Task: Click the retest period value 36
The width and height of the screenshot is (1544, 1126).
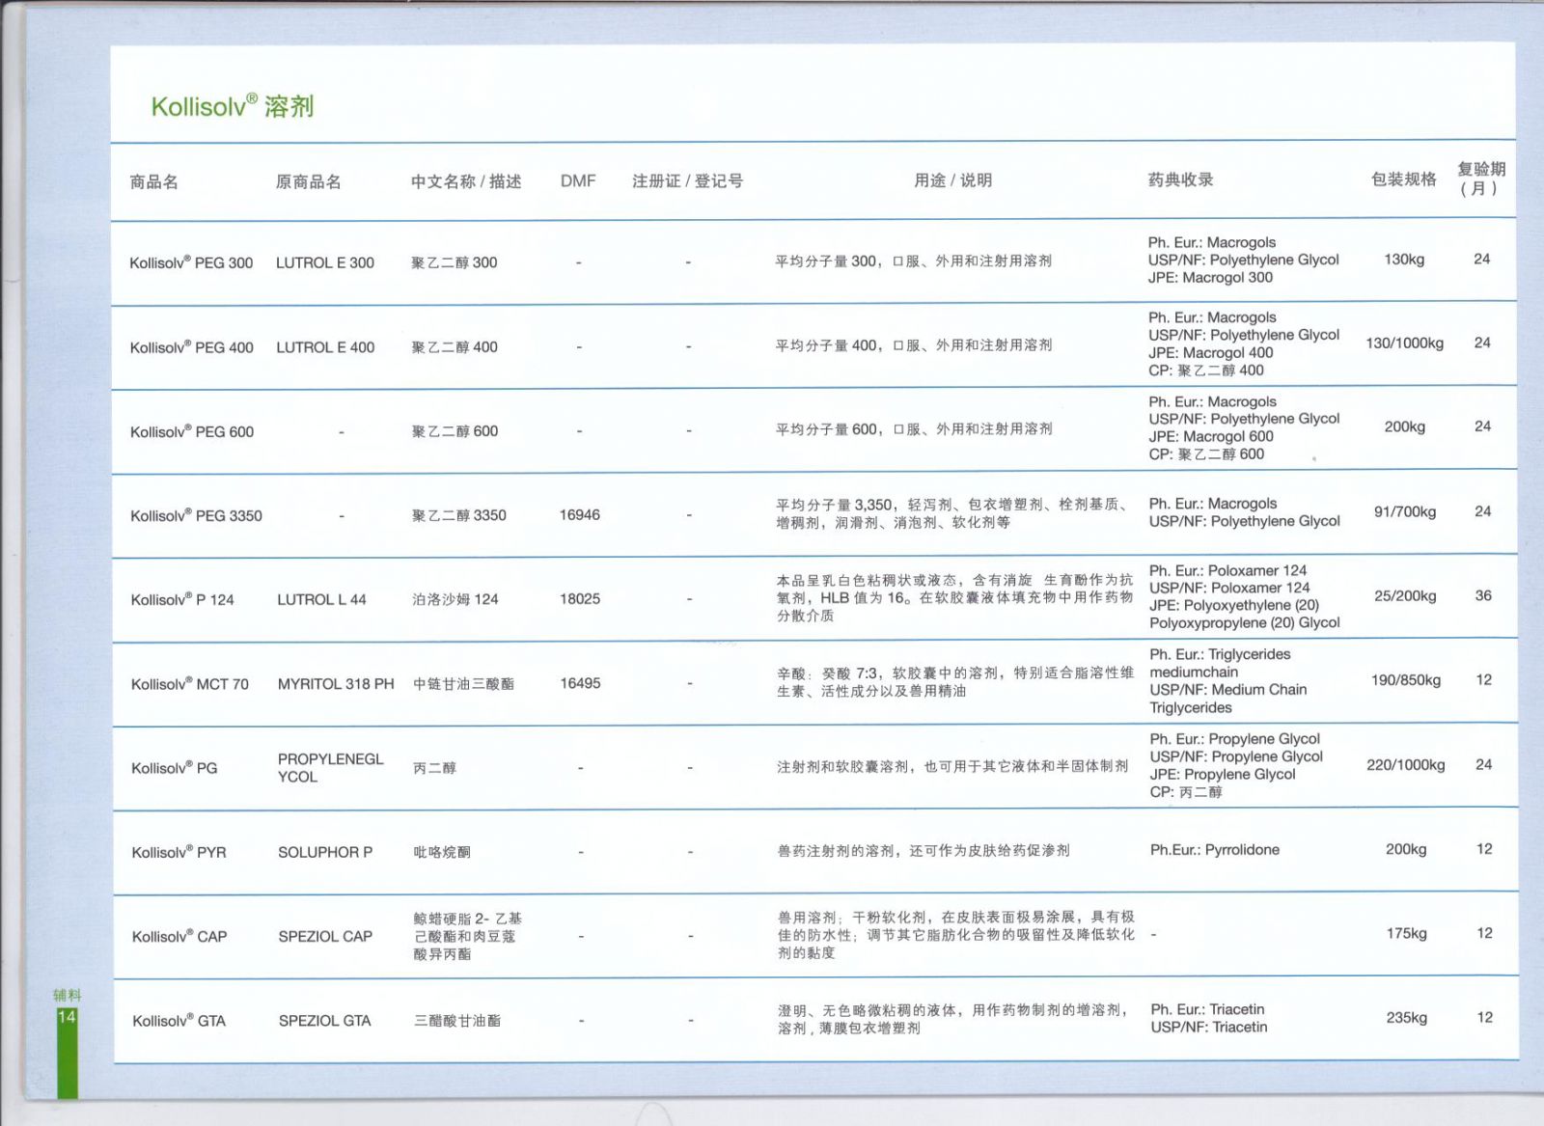Action: pos(1483,595)
